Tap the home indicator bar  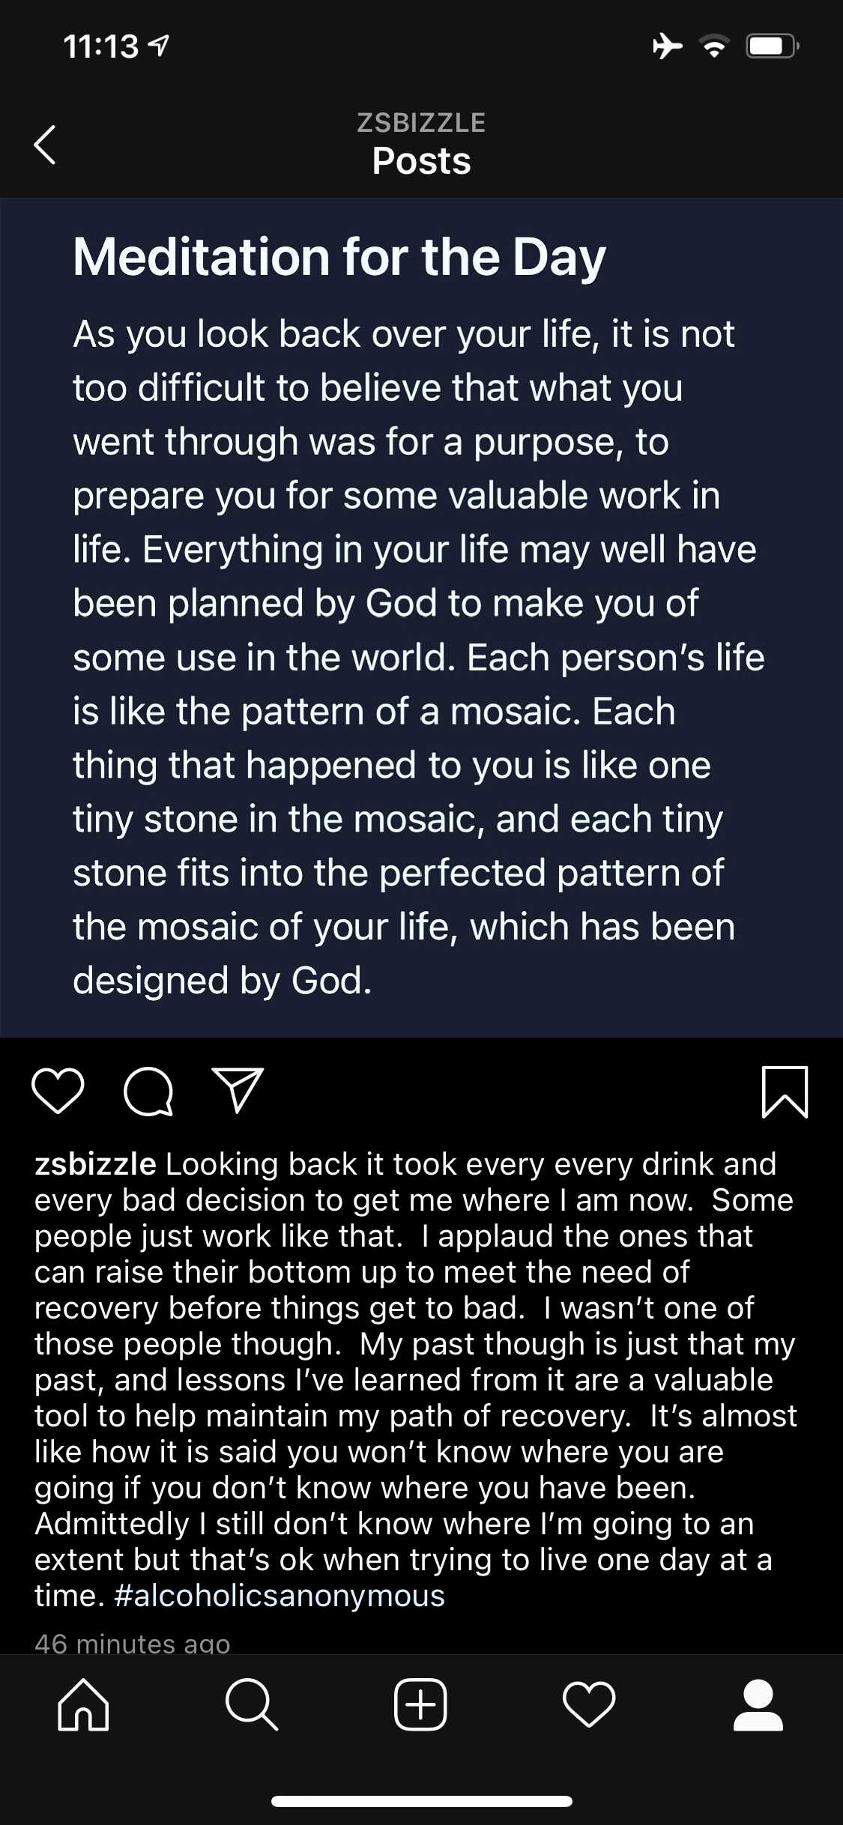pyautogui.click(x=421, y=1801)
